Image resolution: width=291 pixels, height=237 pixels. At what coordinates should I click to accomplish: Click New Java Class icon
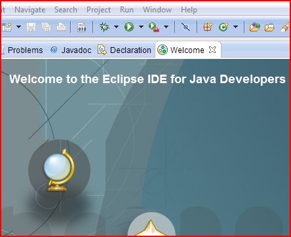[223, 27]
